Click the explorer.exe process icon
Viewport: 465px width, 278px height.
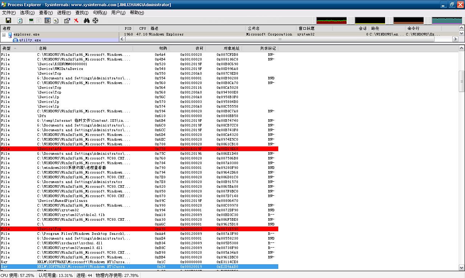click(10, 34)
